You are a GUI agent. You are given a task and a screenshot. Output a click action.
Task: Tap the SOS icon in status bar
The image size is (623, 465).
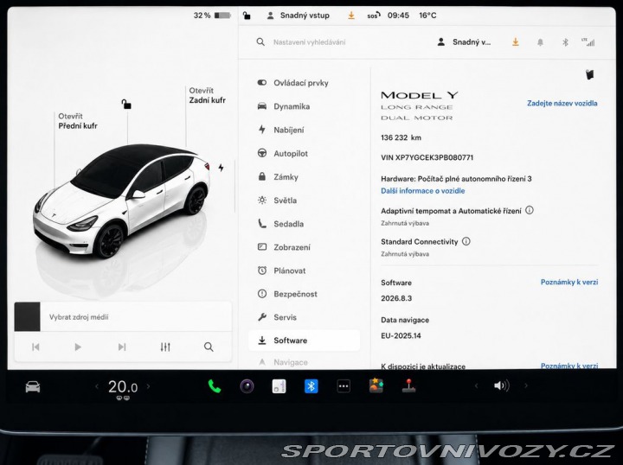(x=374, y=16)
